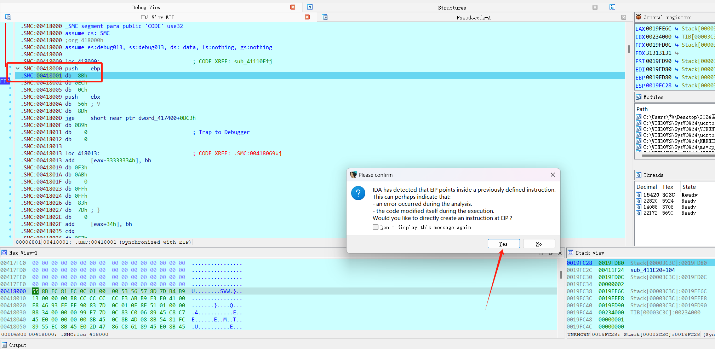The height and width of the screenshot is (349, 715).
Task: Select thread 22820 in Threads list
Action: click(650, 201)
